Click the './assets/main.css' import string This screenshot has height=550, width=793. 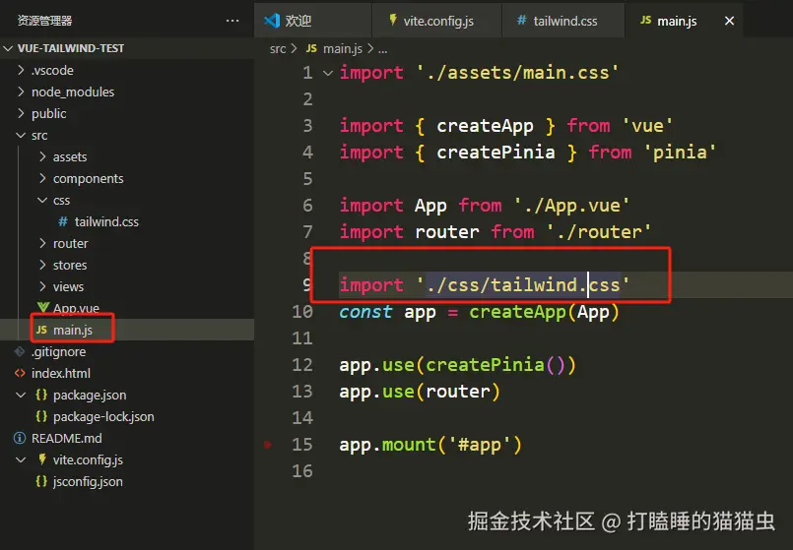point(517,73)
